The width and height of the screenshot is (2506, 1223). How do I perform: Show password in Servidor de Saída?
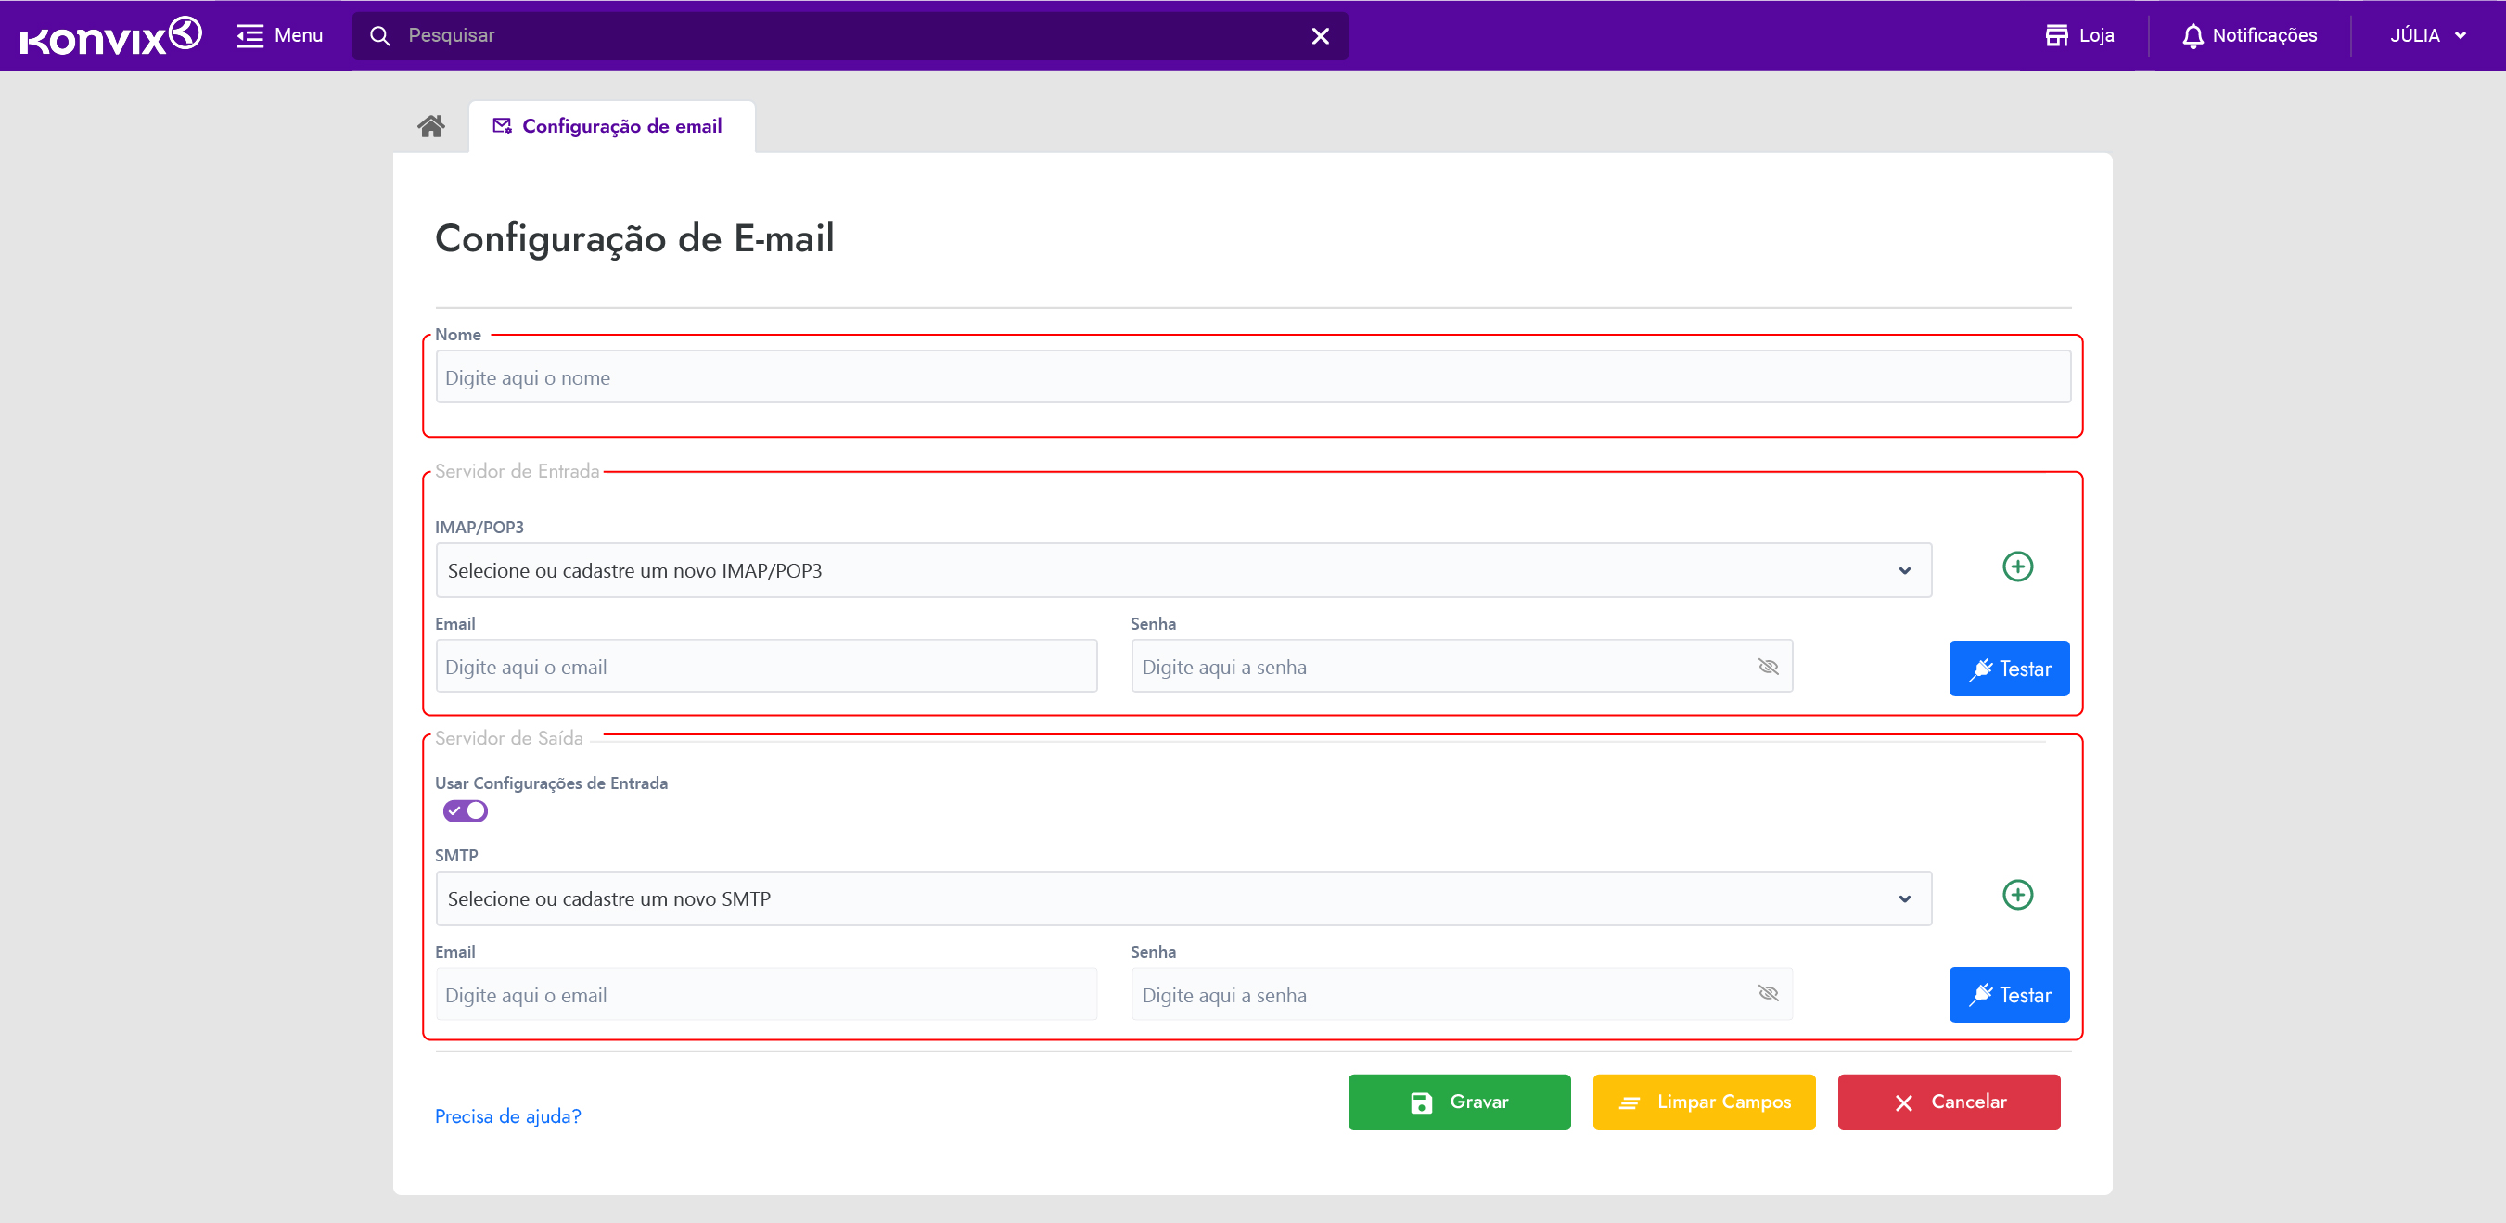pyautogui.click(x=1768, y=993)
